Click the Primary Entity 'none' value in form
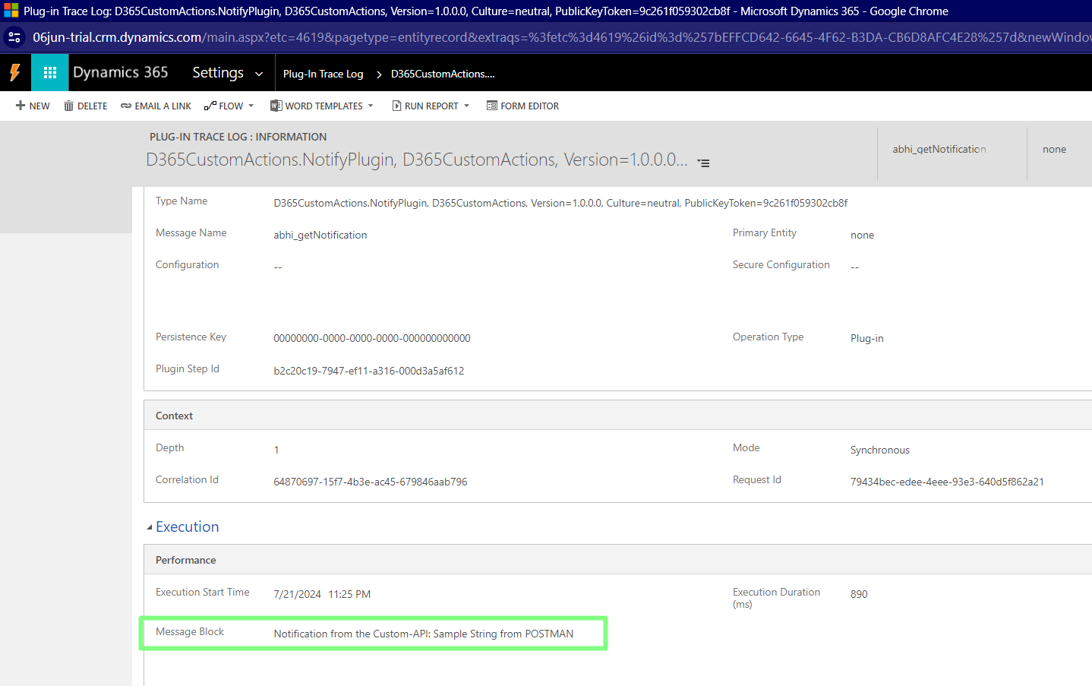Image resolution: width=1092 pixels, height=686 pixels. 862,235
